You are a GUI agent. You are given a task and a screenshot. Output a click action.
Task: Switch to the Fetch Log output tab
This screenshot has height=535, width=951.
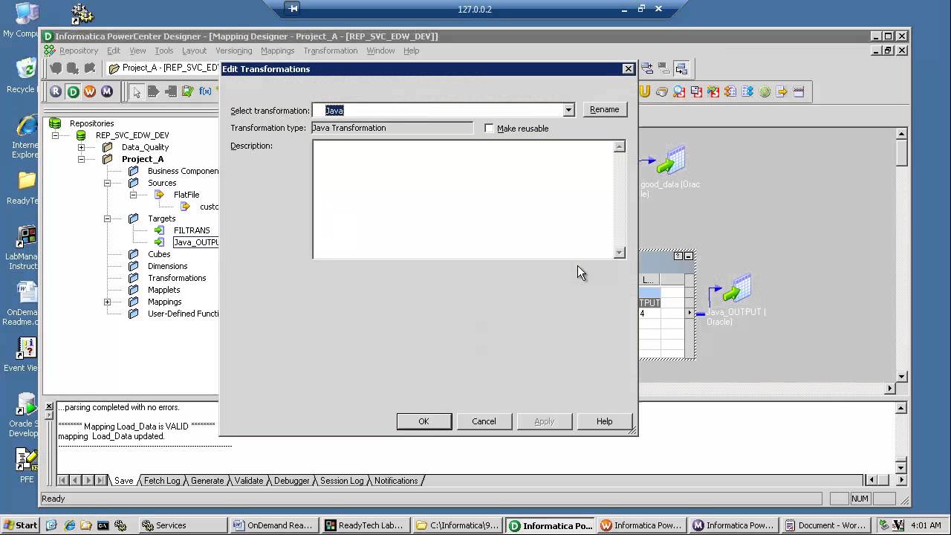coord(162,481)
